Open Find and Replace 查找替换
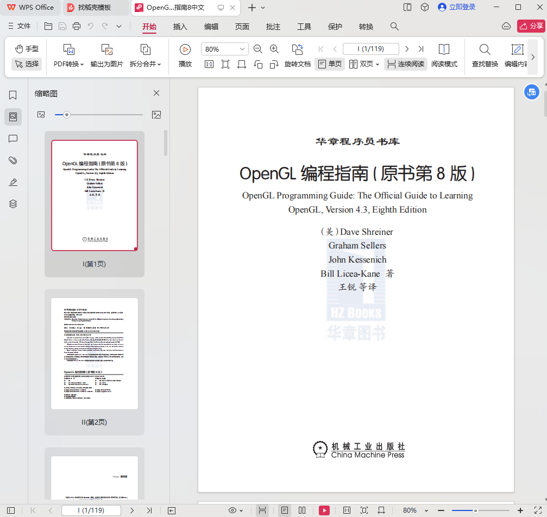The height and width of the screenshot is (517, 547). tap(485, 56)
